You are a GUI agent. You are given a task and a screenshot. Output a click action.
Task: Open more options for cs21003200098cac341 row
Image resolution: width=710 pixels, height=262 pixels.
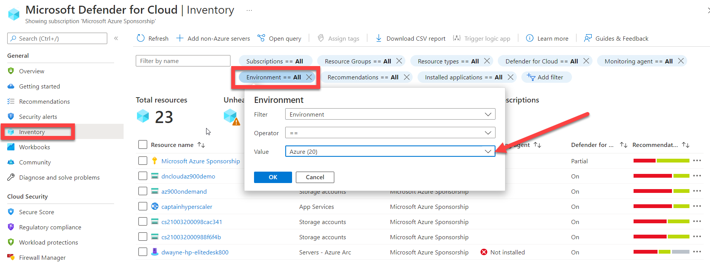click(x=697, y=221)
